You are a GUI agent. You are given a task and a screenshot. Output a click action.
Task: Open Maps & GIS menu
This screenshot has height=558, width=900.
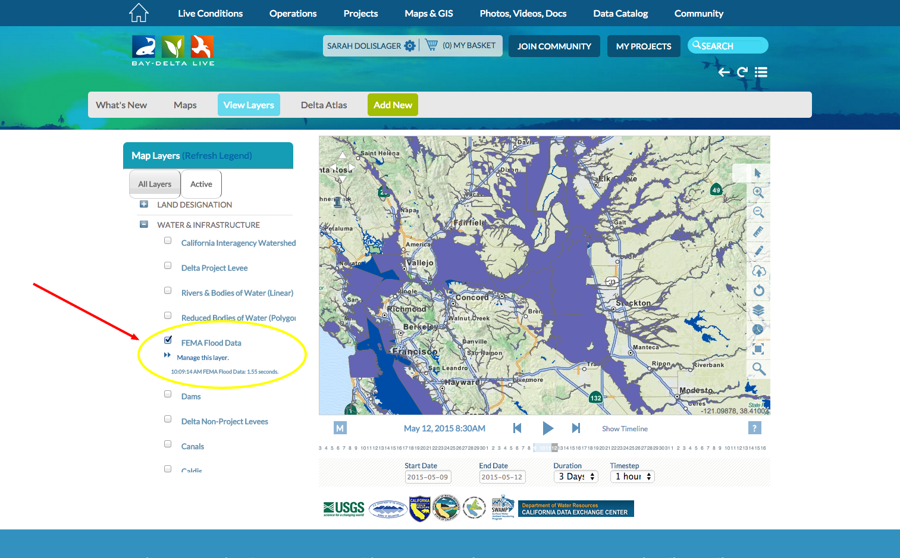429,13
